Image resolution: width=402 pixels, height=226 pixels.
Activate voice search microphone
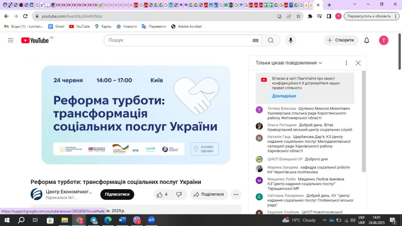[x=291, y=40]
